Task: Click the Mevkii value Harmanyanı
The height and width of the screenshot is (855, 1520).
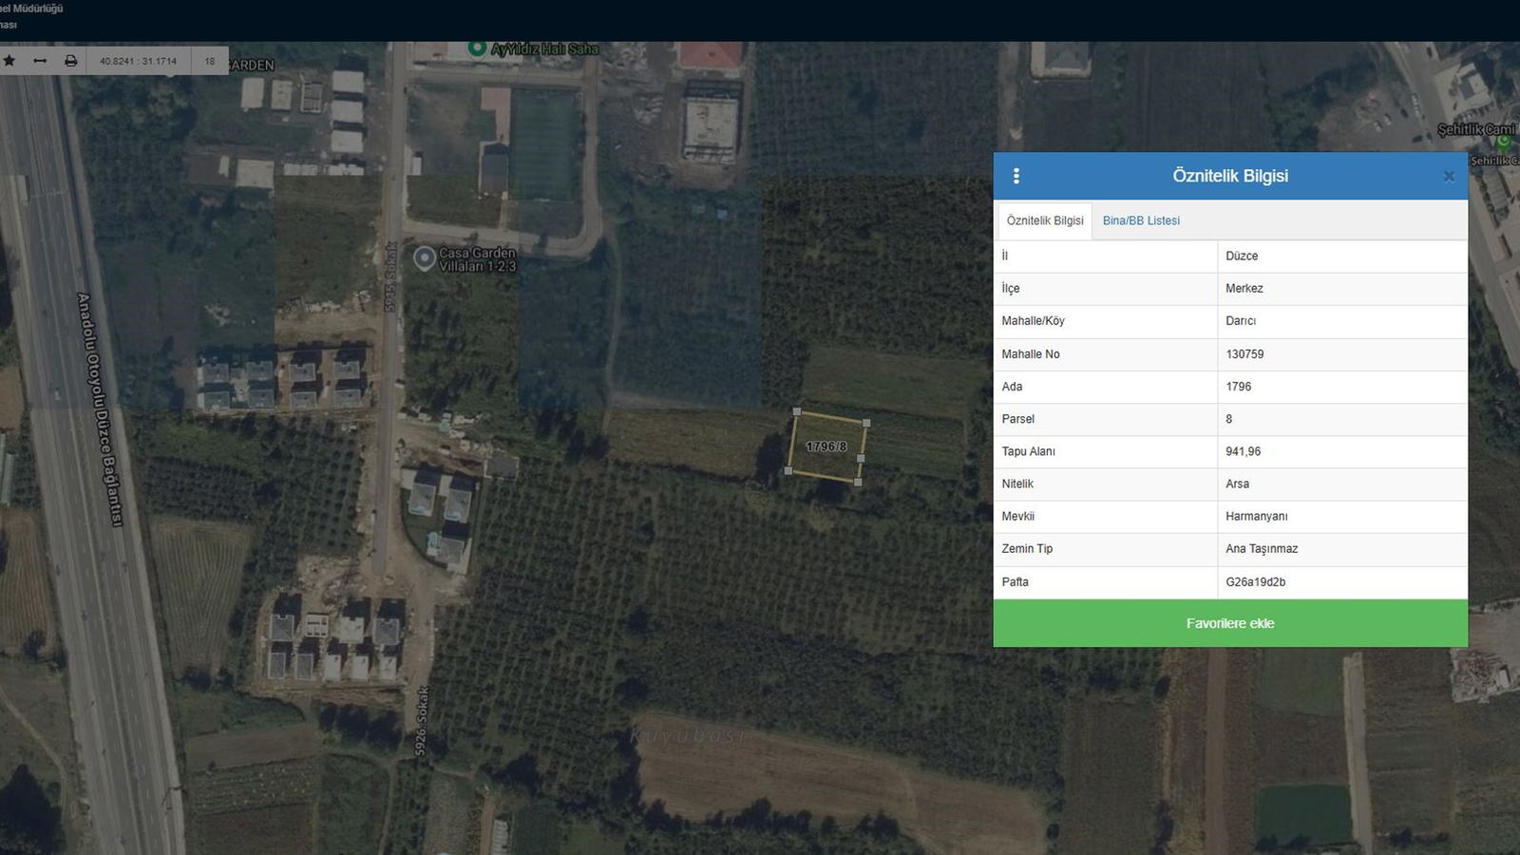Action: click(1256, 517)
